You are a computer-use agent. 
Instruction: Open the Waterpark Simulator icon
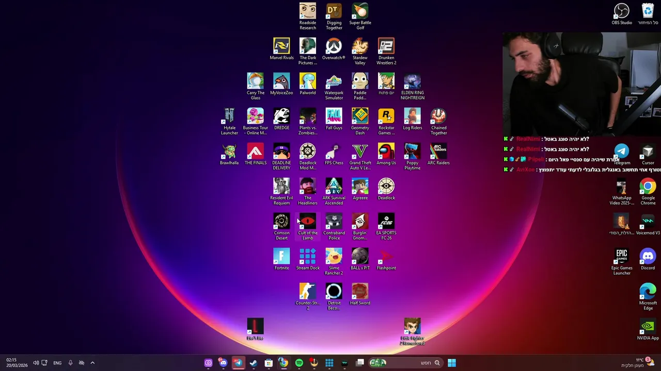tap(334, 87)
